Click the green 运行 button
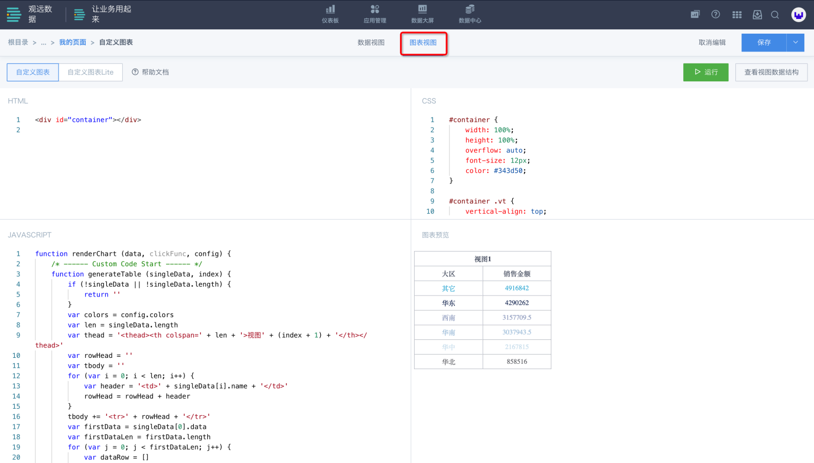The image size is (814, 463). click(x=706, y=72)
